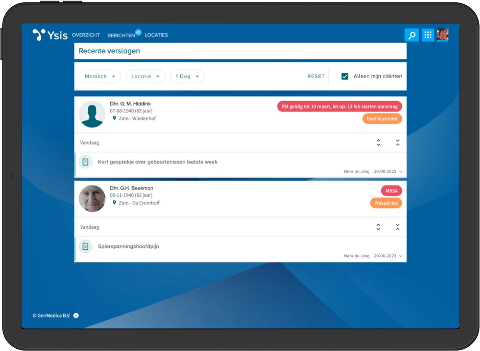The width and height of the screenshot is (480, 351).
Task: Open the Locatie filter dropdown
Action: coord(145,76)
